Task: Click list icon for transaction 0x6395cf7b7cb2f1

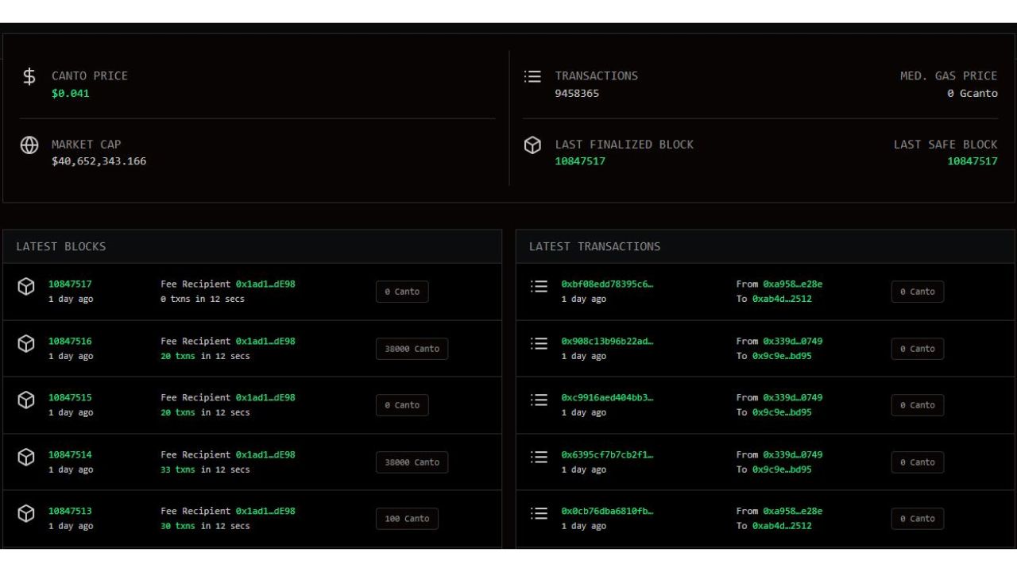Action: pyautogui.click(x=539, y=457)
